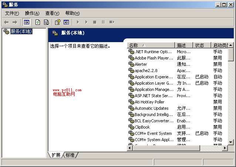Click gear icon beside Ati HotKey Poller
This screenshot has height=167, width=236.
131,102
